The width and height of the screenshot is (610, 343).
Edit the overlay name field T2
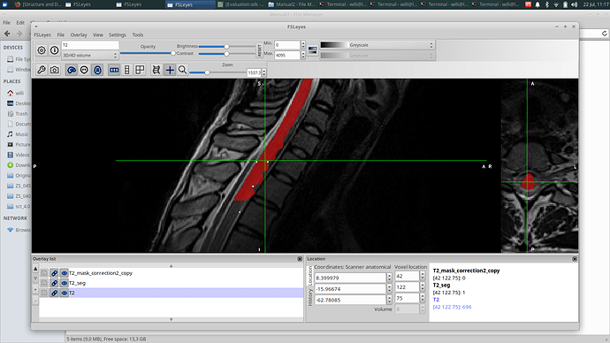90,45
